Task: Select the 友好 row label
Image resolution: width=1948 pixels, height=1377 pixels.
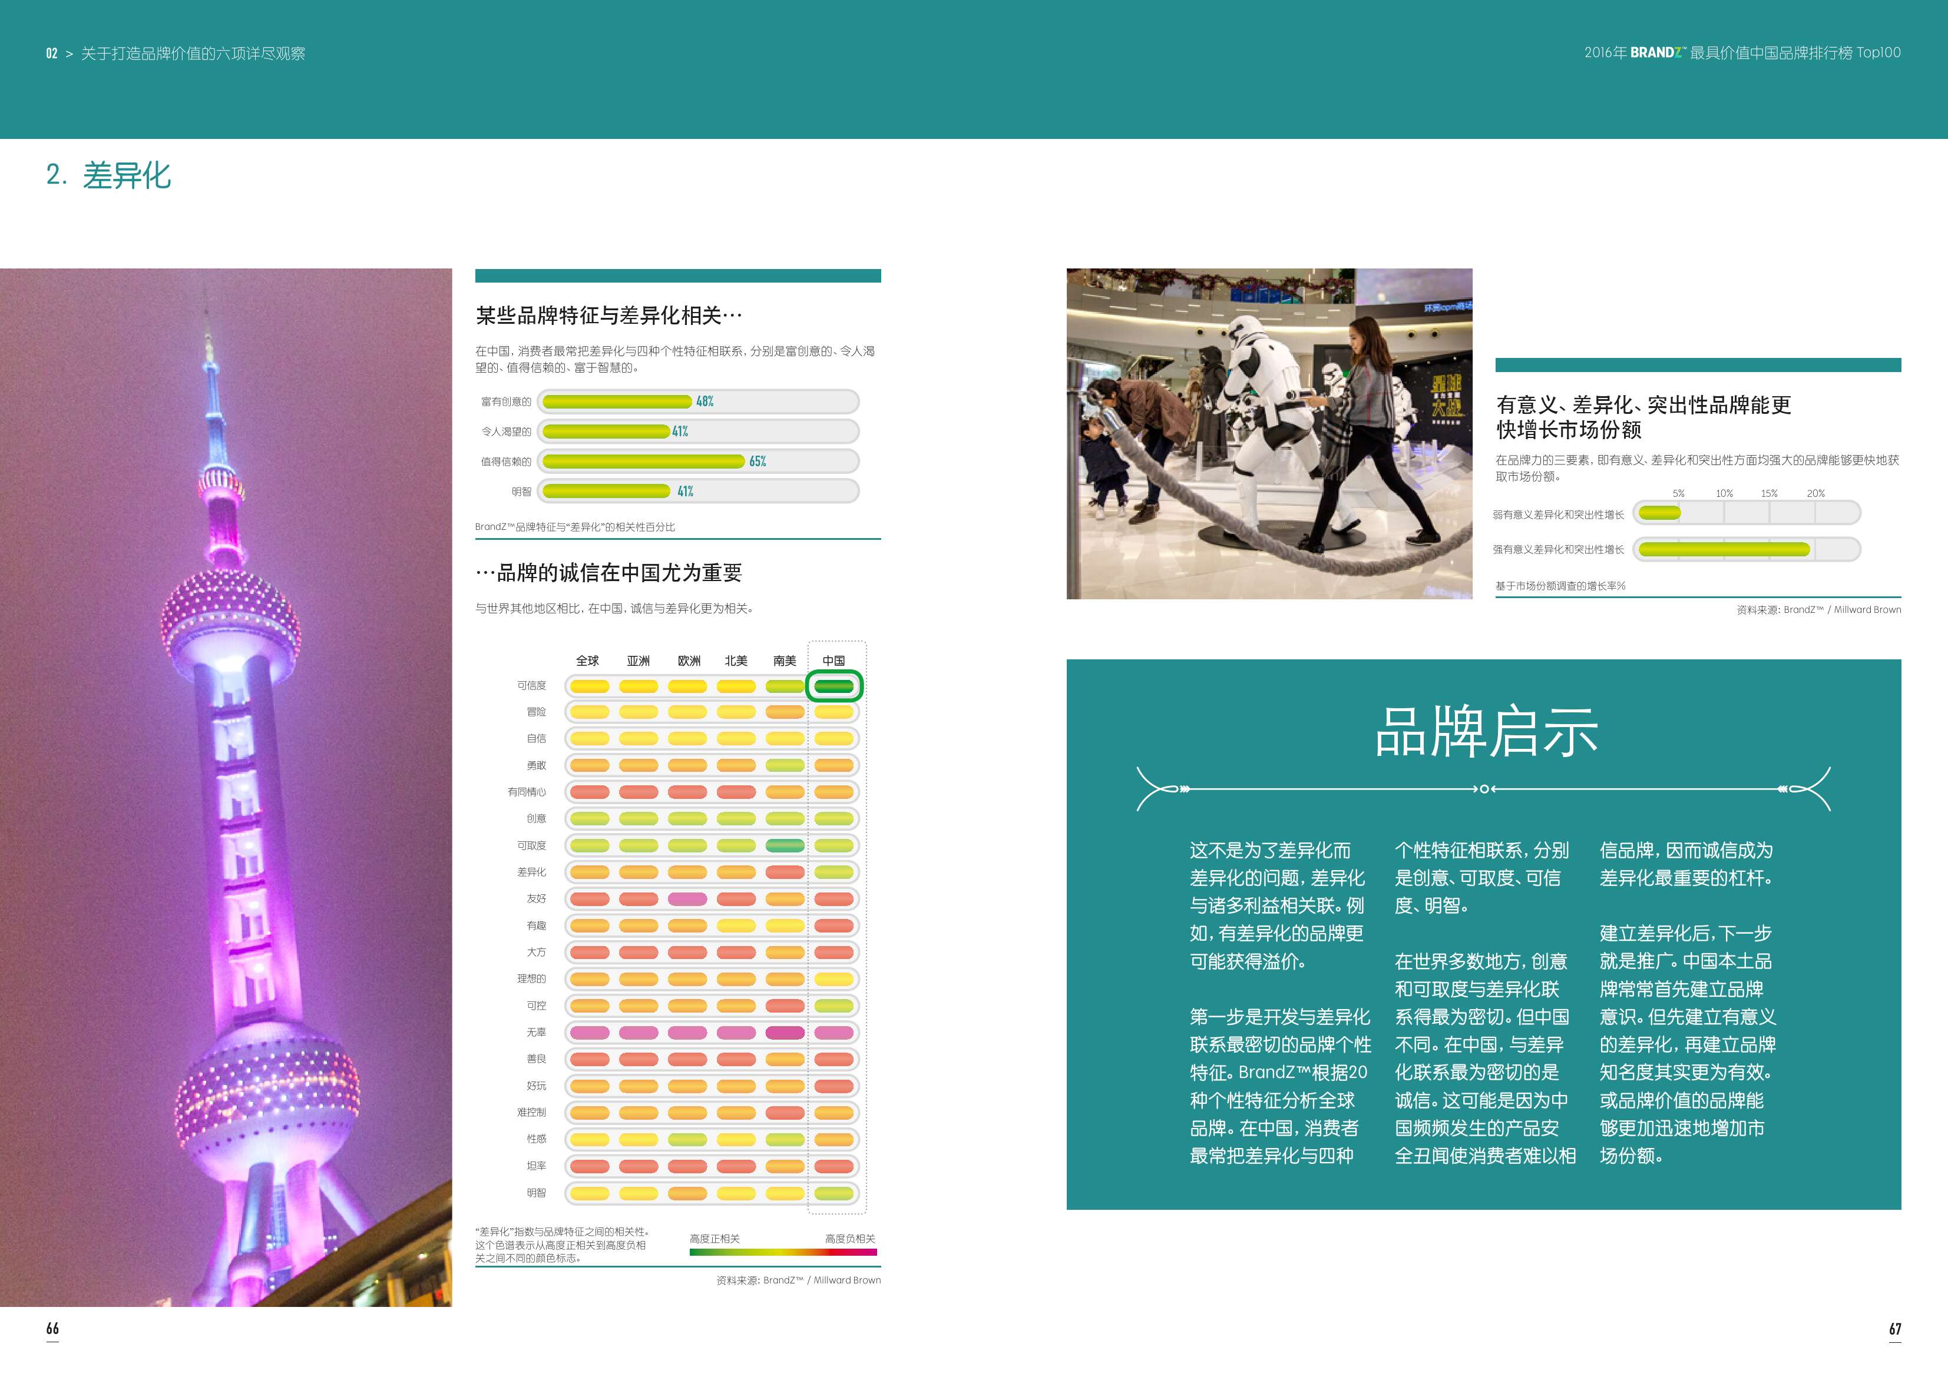Action: point(536,899)
